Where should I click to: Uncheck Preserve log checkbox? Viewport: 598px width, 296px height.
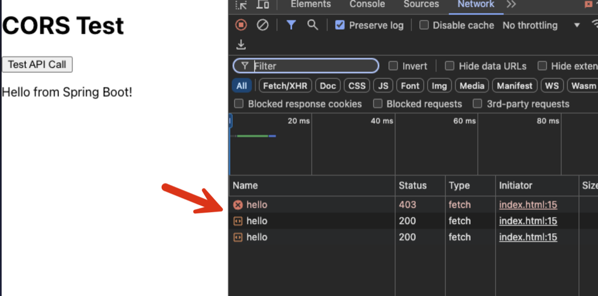point(339,25)
